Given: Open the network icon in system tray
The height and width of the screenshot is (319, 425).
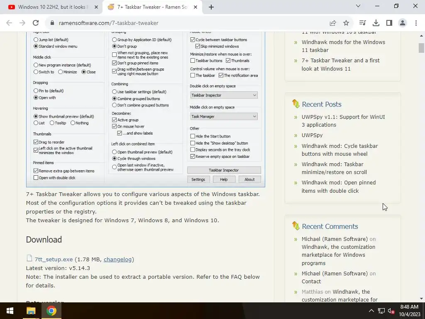Looking at the screenshot, I should [x=381, y=311].
